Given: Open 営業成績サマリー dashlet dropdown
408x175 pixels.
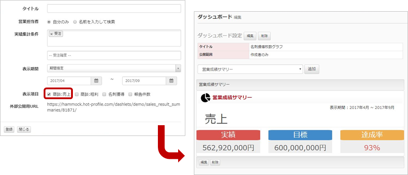Looking at the screenshot, I should click(x=250, y=69).
